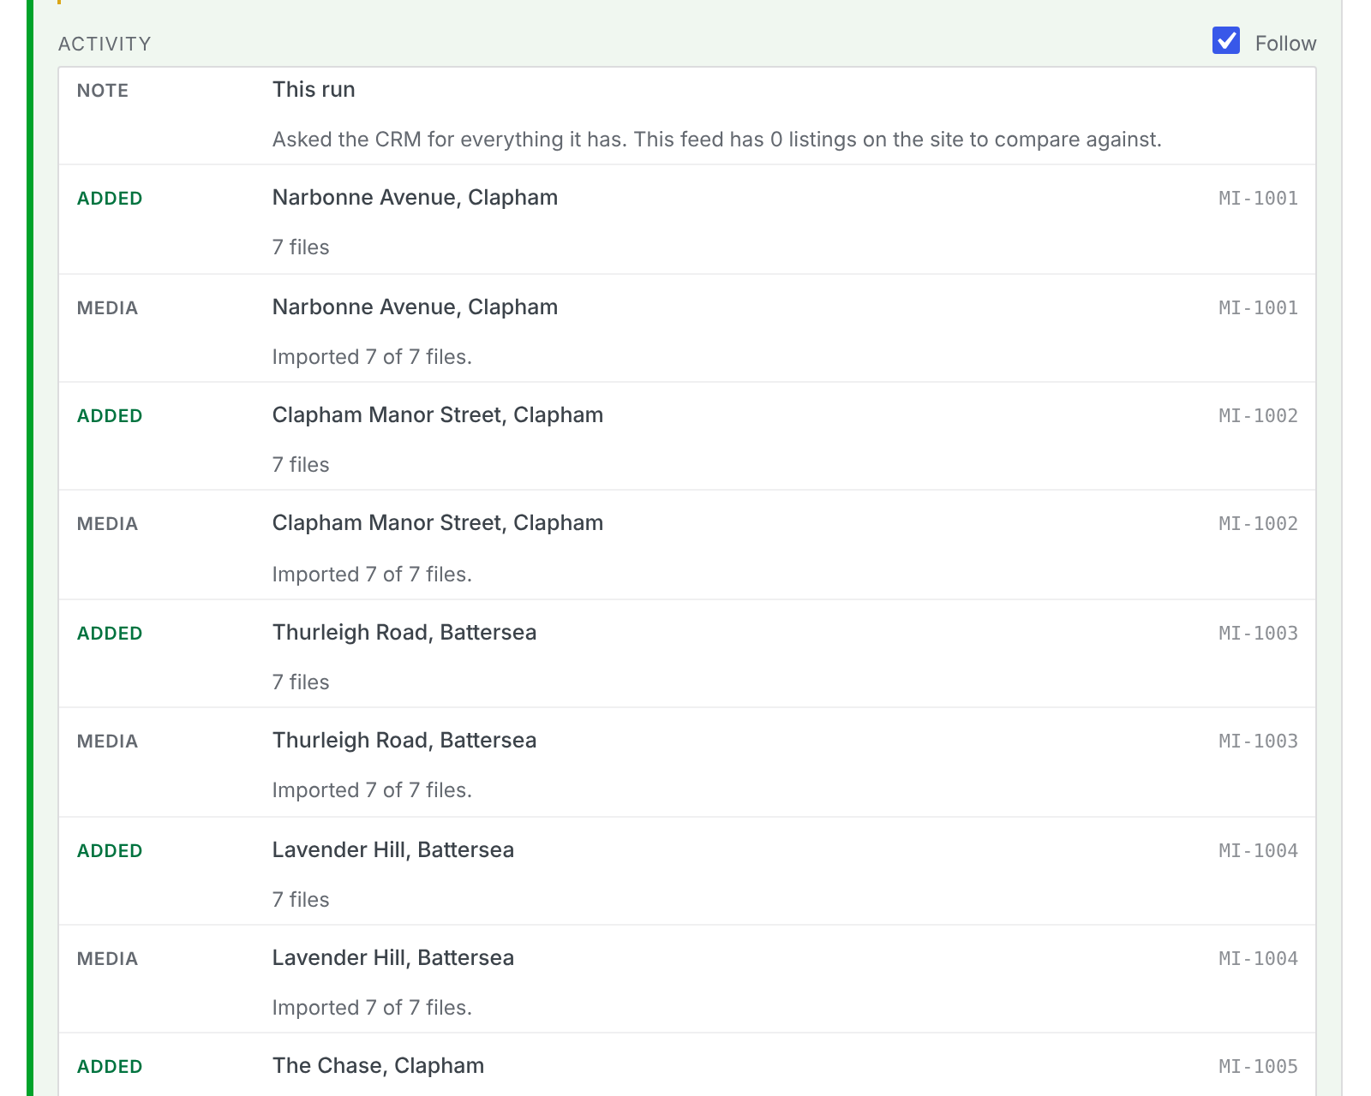Image resolution: width=1371 pixels, height=1096 pixels.
Task: Click the MEDIA label beside Narbonne Avenue
Action: pyautogui.click(x=107, y=308)
